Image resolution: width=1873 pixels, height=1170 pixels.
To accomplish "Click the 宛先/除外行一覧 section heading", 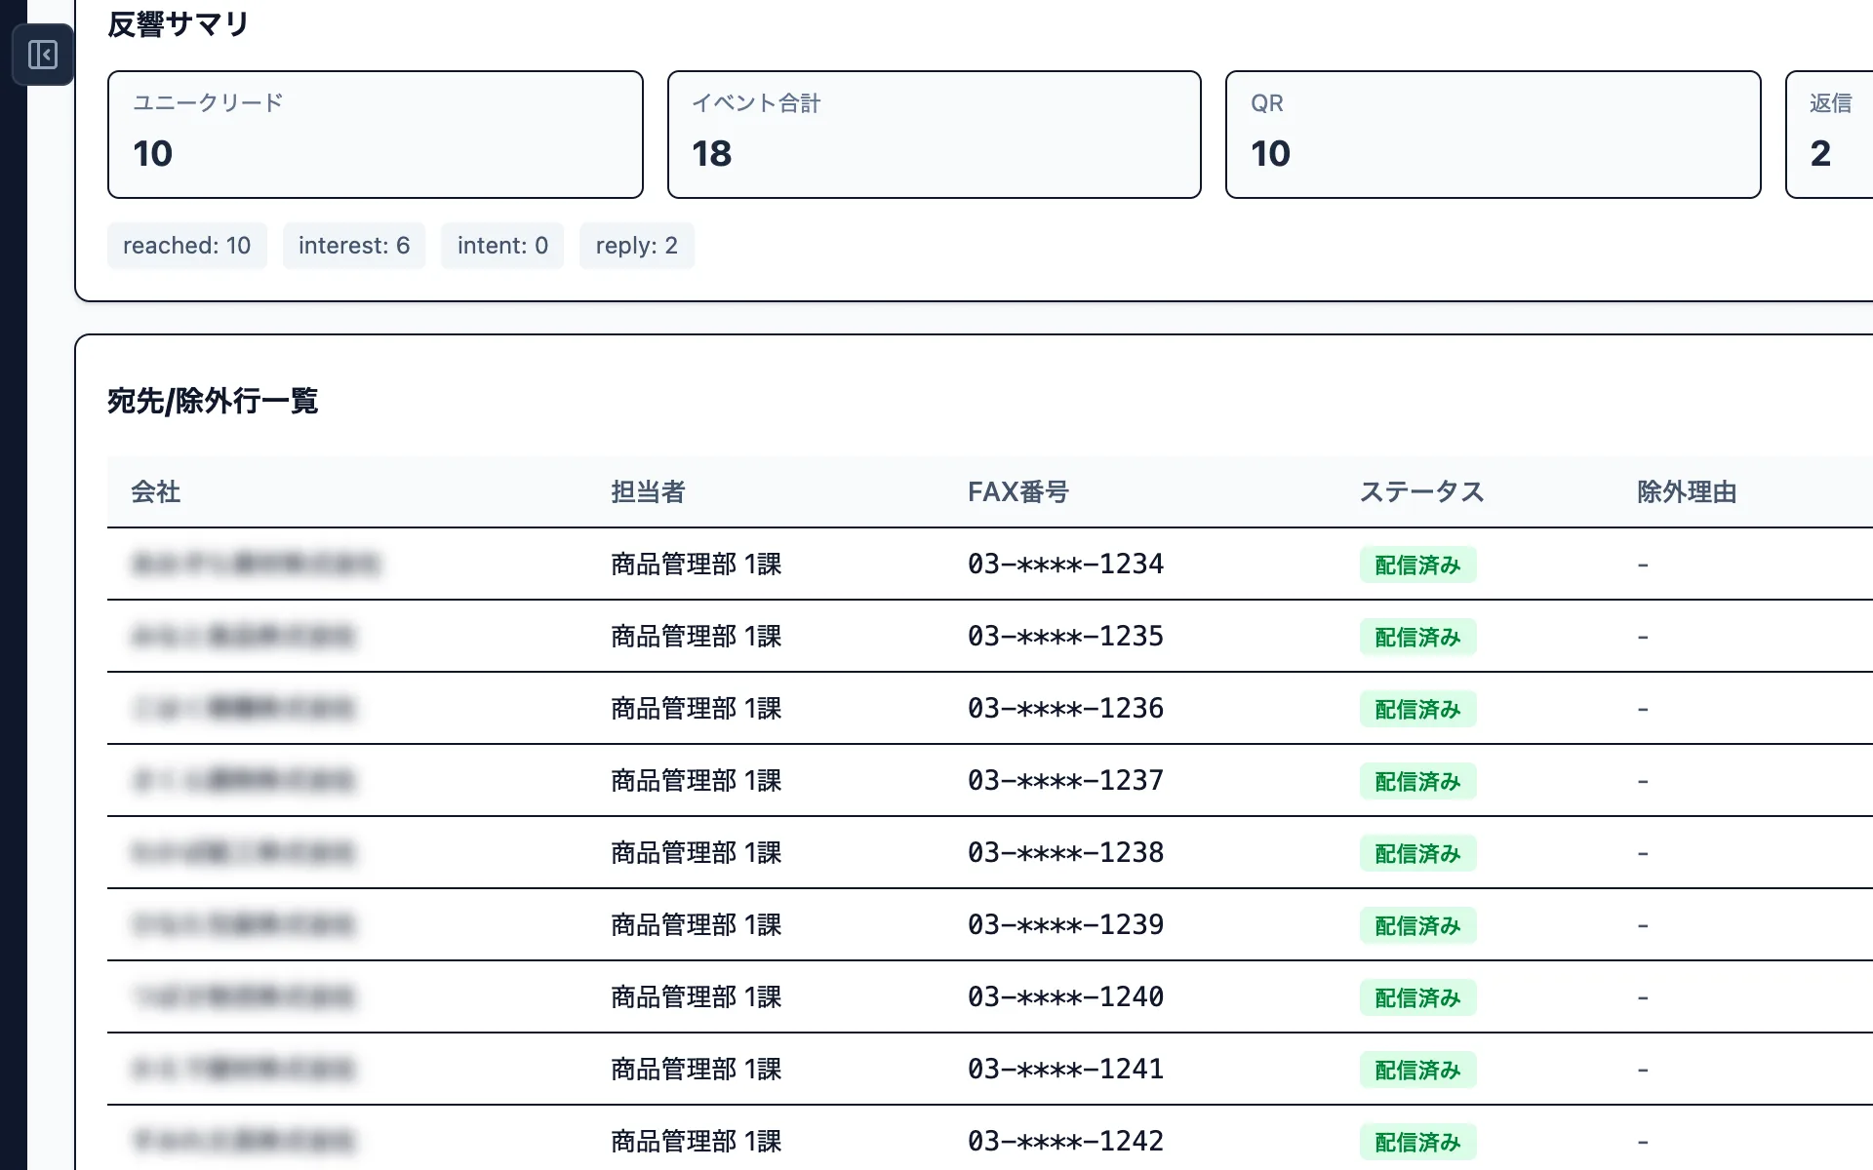I will click(x=213, y=401).
